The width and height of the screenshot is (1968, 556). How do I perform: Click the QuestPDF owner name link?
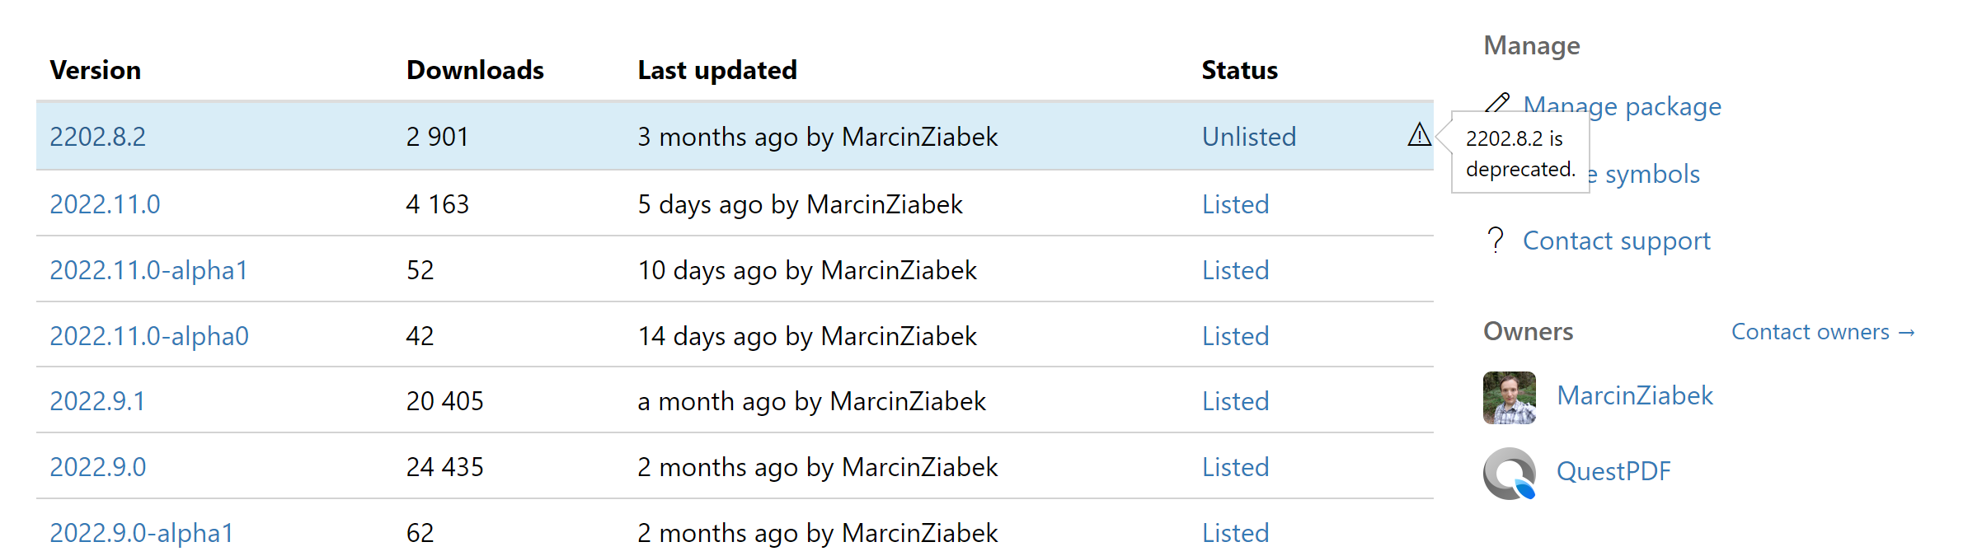pos(1613,471)
